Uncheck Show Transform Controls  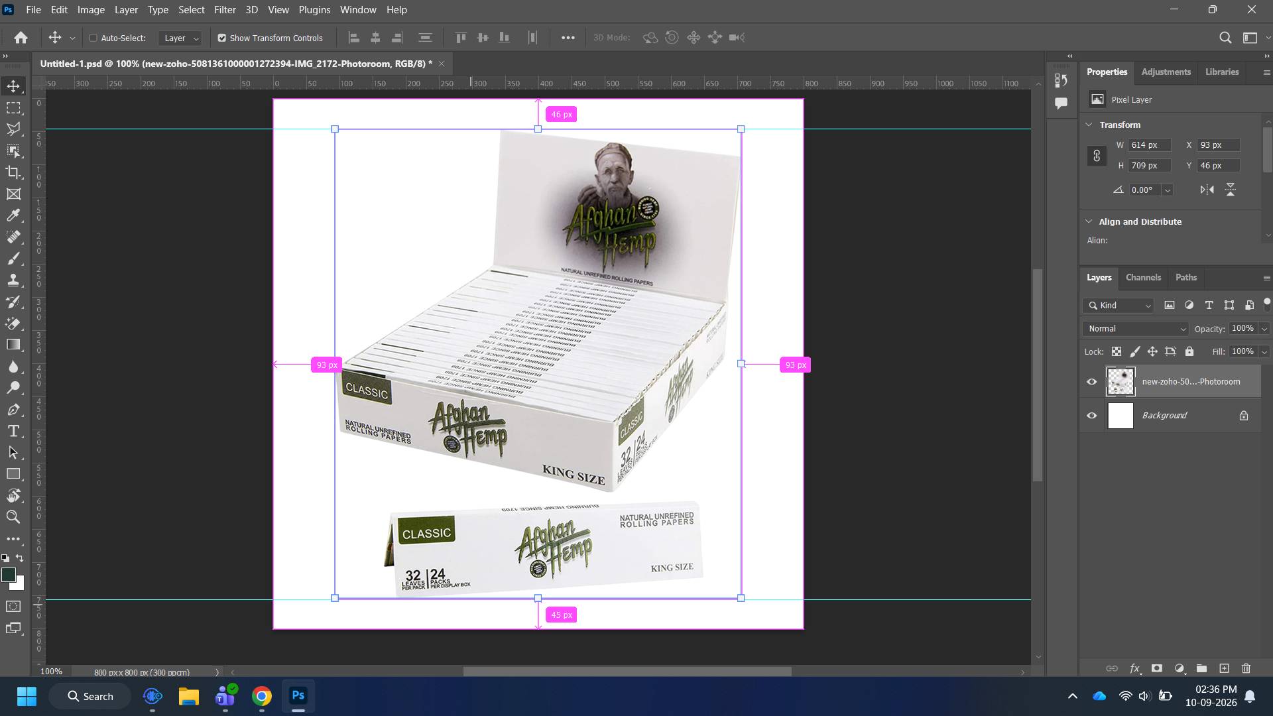pyautogui.click(x=222, y=38)
